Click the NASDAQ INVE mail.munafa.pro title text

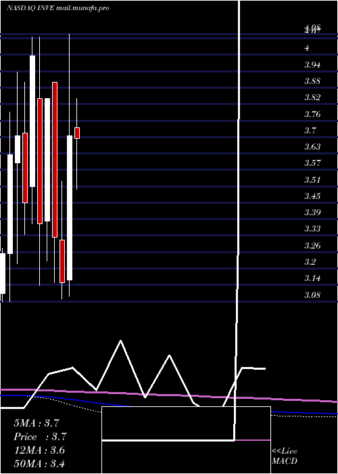pos(57,8)
